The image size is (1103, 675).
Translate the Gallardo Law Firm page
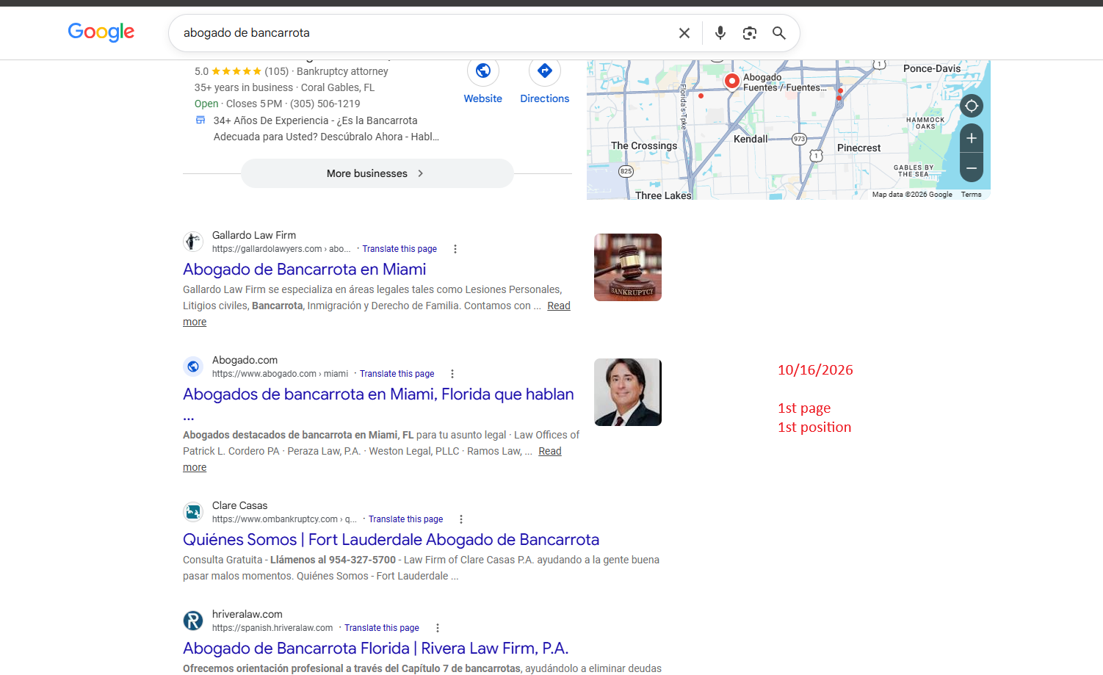(x=399, y=249)
